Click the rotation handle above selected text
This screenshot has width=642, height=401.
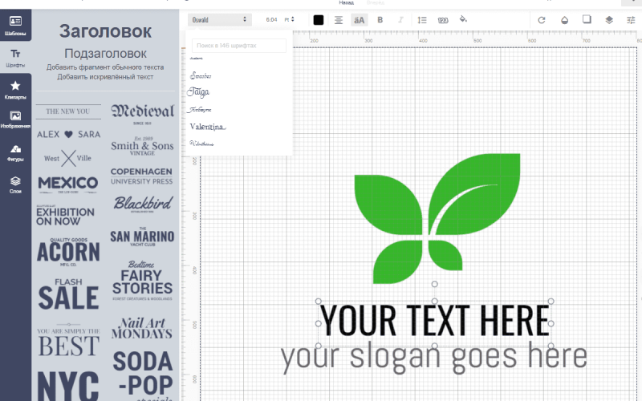(x=434, y=284)
